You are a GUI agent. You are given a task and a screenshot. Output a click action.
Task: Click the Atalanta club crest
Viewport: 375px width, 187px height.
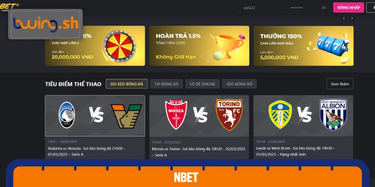point(67,115)
